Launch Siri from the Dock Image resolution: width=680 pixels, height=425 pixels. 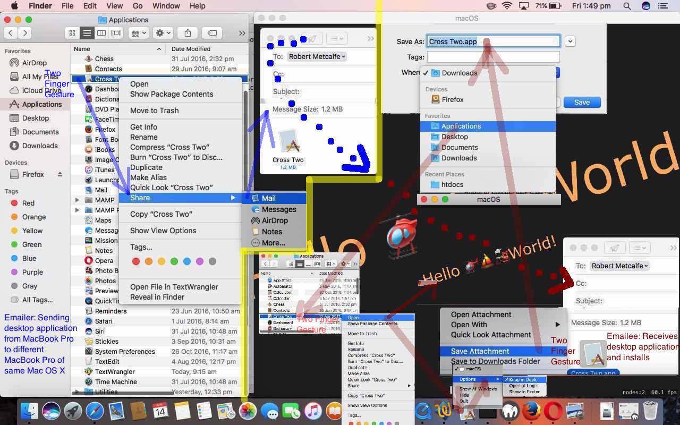51,411
